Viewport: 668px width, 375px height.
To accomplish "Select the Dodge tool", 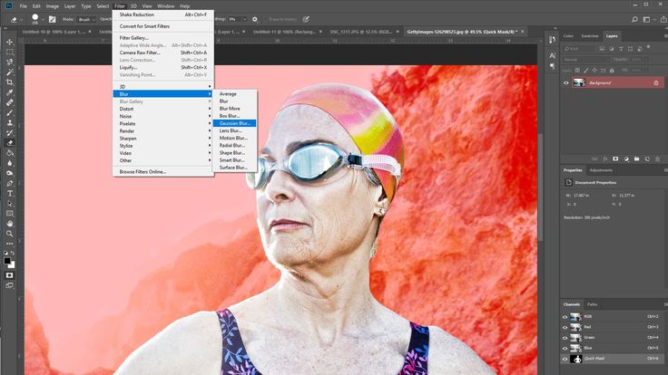I will click(x=9, y=174).
